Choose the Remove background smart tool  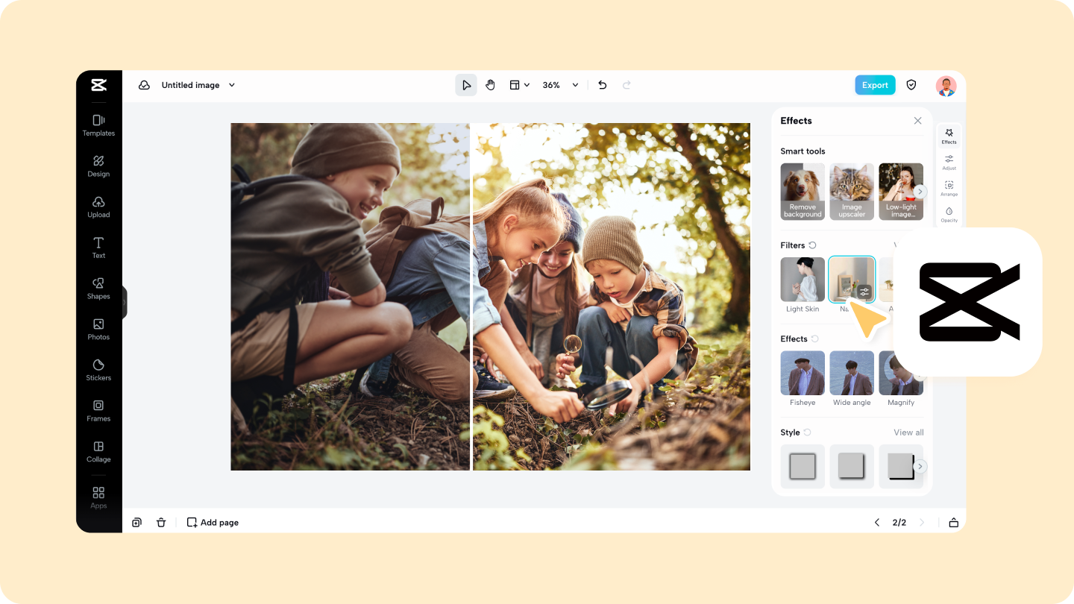803,192
